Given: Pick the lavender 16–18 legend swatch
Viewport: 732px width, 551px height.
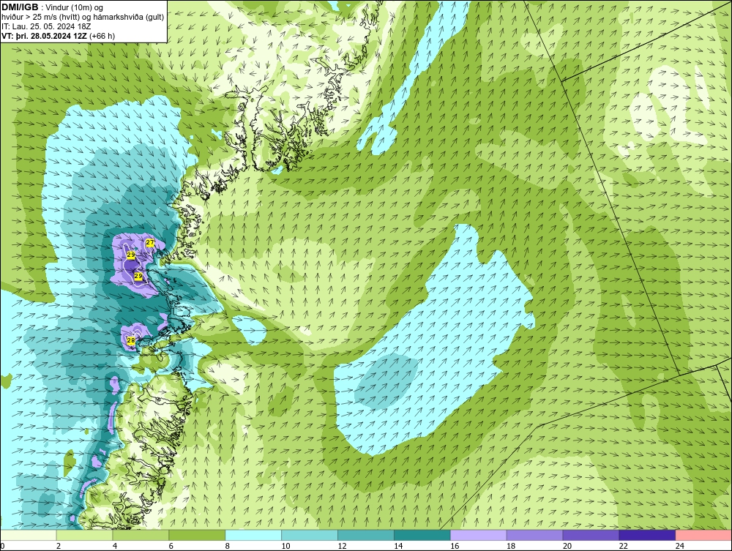Looking at the screenshot, I should point(478,535).
